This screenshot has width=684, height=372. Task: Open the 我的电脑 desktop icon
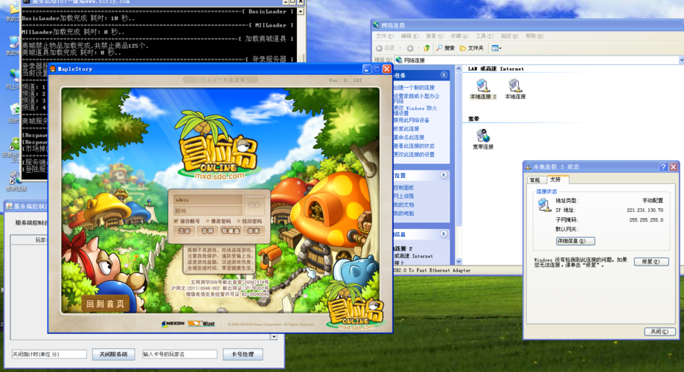(12, 46)
